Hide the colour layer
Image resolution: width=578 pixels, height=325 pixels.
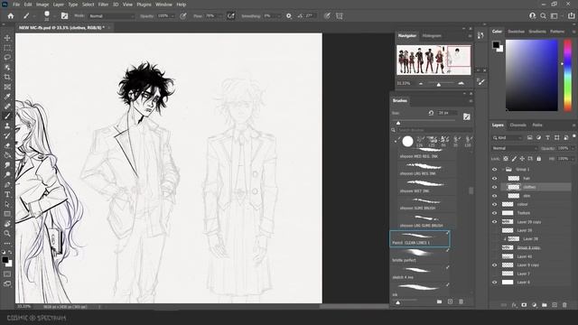[495, 205]
